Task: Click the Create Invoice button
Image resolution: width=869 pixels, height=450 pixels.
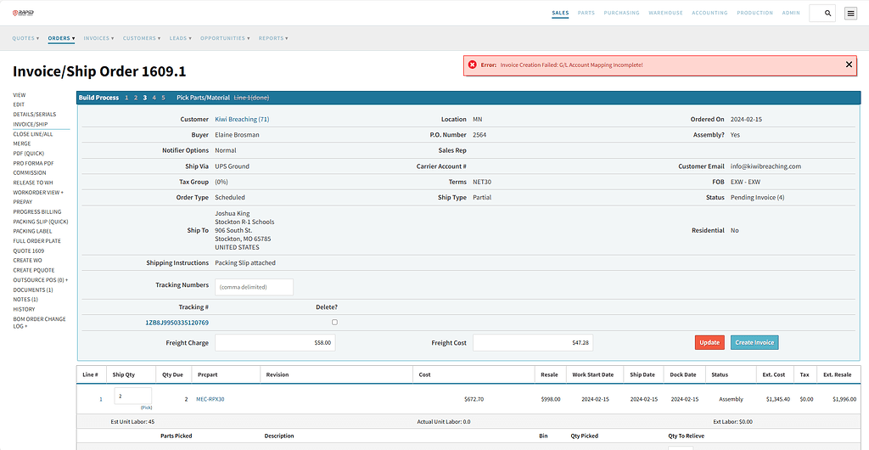Action: (754, 342)
